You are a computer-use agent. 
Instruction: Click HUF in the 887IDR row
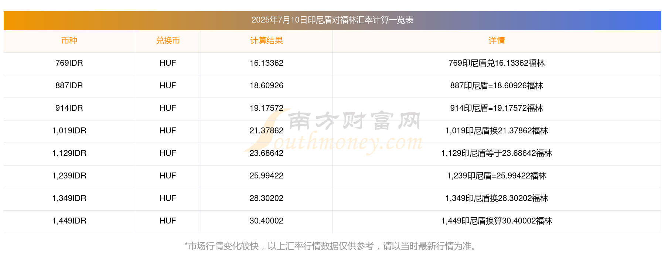168,86
